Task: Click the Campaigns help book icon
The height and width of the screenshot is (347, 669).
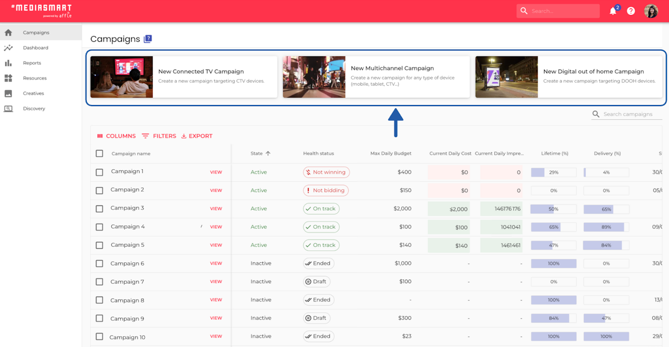Action: click(x=148, y=39)
